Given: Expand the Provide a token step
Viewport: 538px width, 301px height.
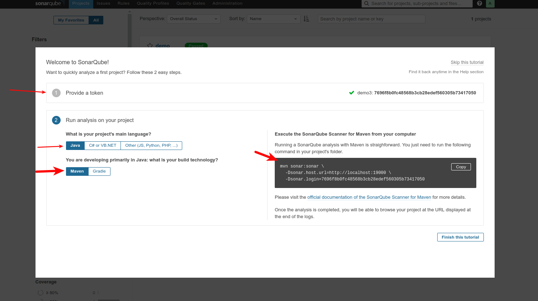Looking at the screenshot, I should [265, 93].
